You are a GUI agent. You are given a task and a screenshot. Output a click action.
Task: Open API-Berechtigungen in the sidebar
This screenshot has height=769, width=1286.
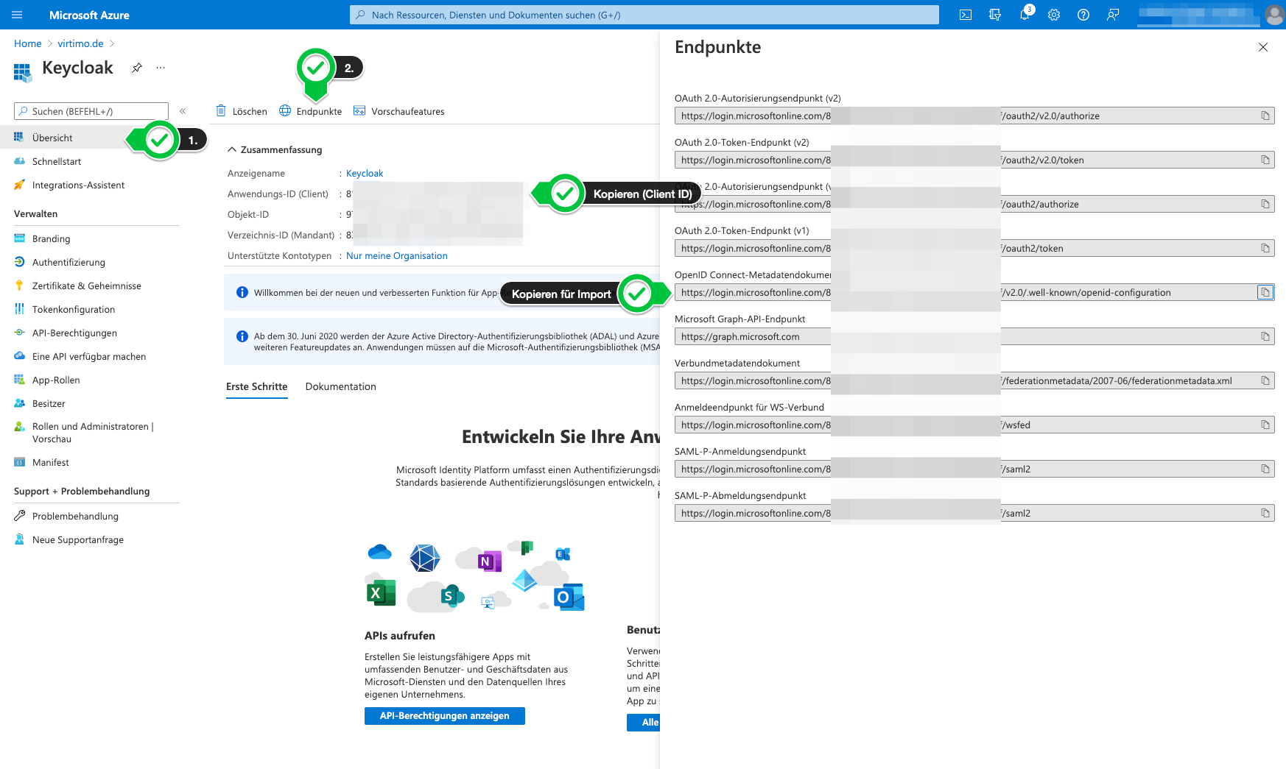pos(74,333)
